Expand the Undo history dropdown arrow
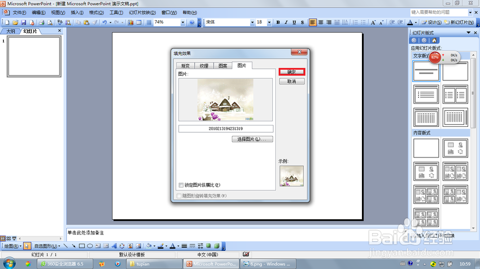This screenshot has height=269, width=480. 110,22
